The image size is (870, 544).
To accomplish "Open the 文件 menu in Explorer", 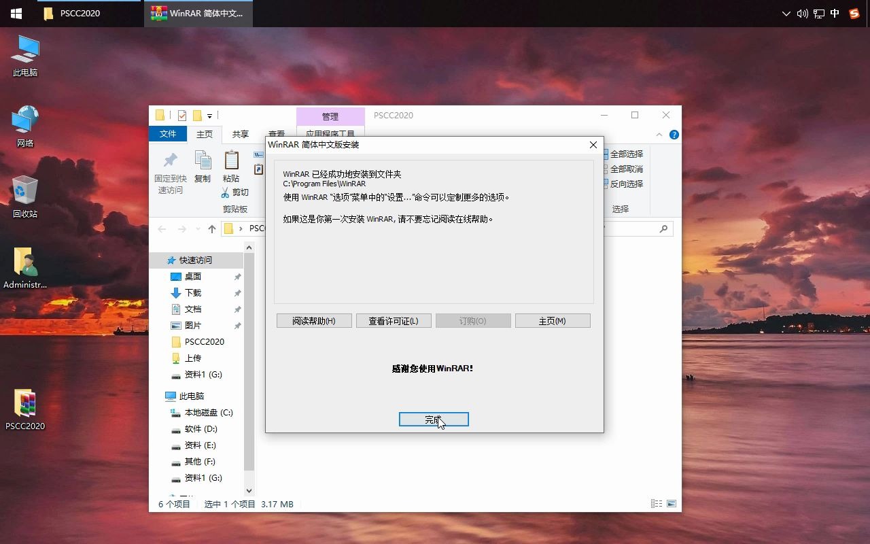I will [x=168, y=134].
